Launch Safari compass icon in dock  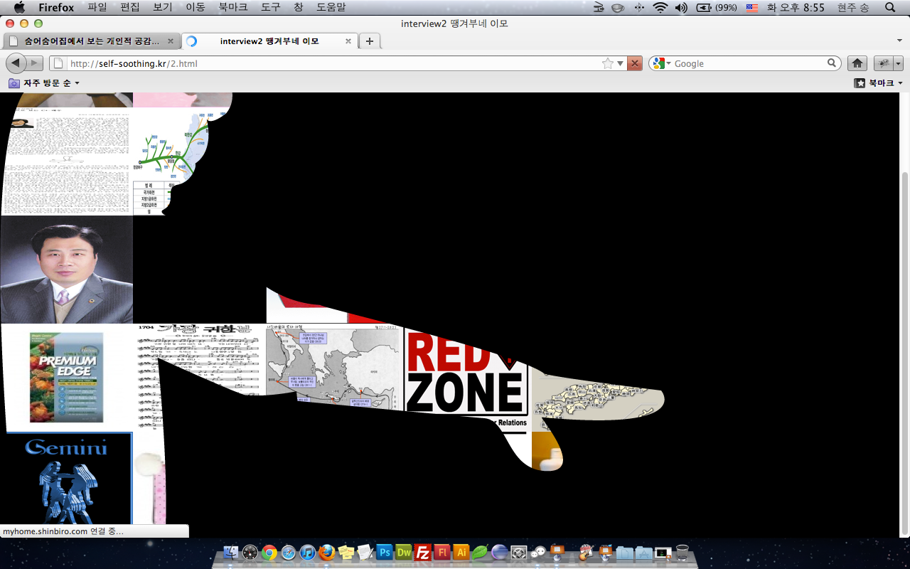click(x=288, y=553)
